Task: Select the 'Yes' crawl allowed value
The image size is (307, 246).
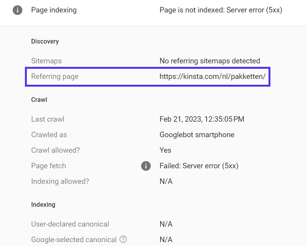Action: [165, 150]
